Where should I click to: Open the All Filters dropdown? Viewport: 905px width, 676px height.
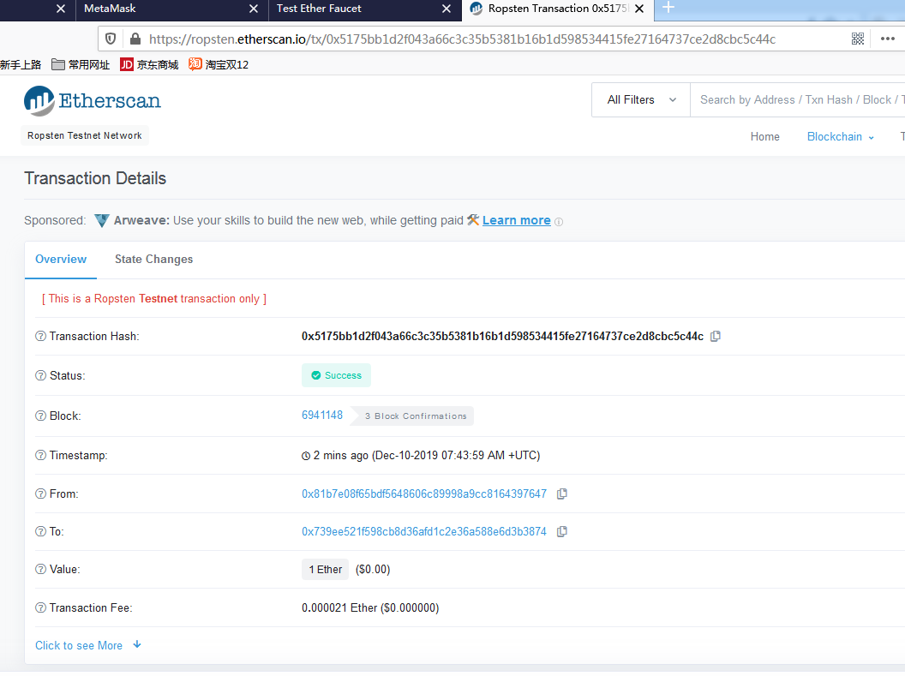[x=641, y=99]
